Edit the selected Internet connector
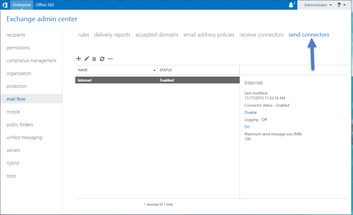Image resolution: width=353 pixels, height=215 pixels. (86, 59)
